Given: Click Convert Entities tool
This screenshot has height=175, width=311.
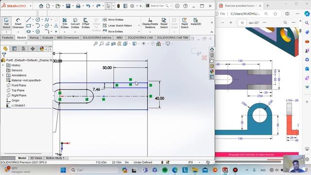Looking at the screenshot, I should click(x=75, y=23).
